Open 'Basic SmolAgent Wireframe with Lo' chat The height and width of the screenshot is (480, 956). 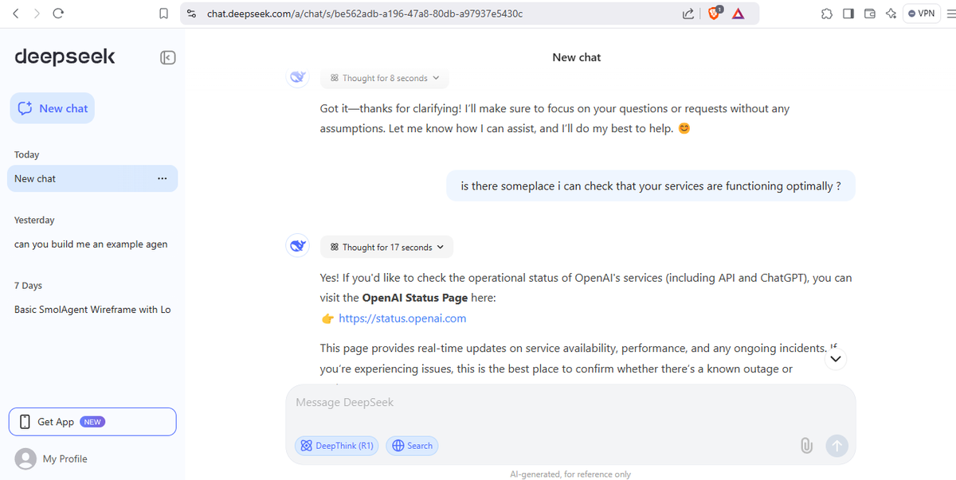[92, 310]
